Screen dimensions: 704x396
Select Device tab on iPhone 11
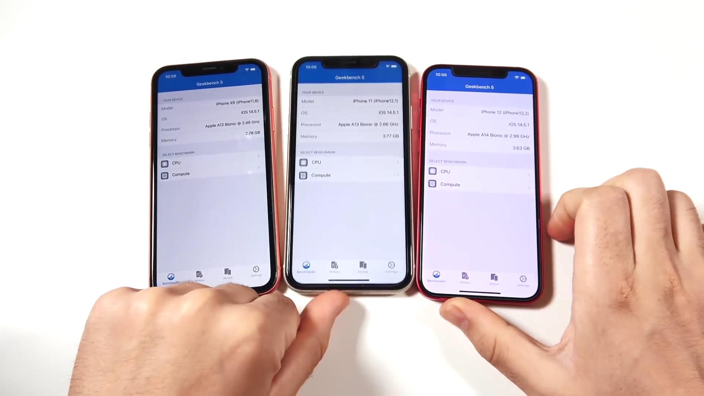click(363, 267)
